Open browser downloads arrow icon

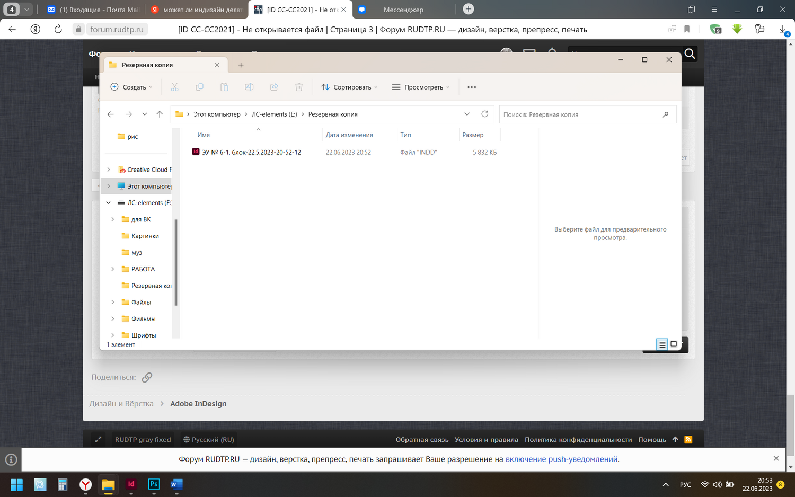[x=783, y=30]
